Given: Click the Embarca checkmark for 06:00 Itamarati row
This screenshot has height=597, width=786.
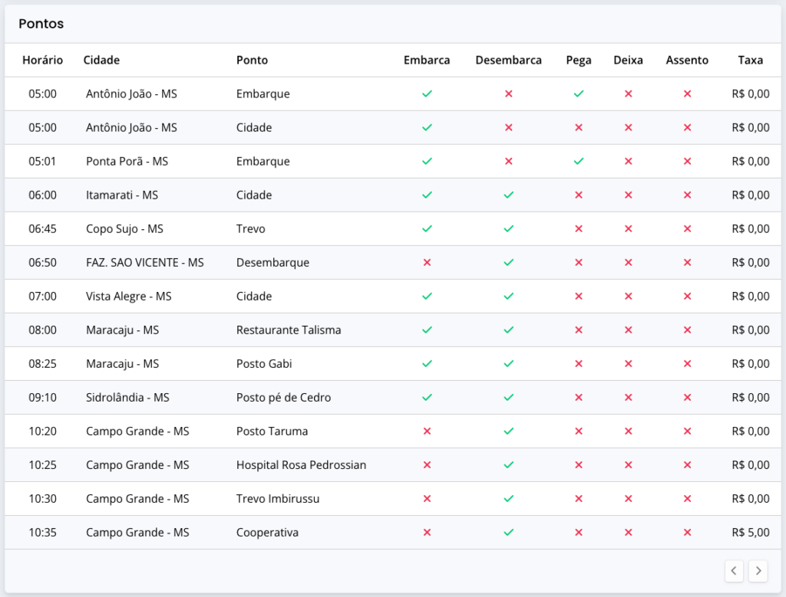Looking at the screenshot, I should click(427, 195).
